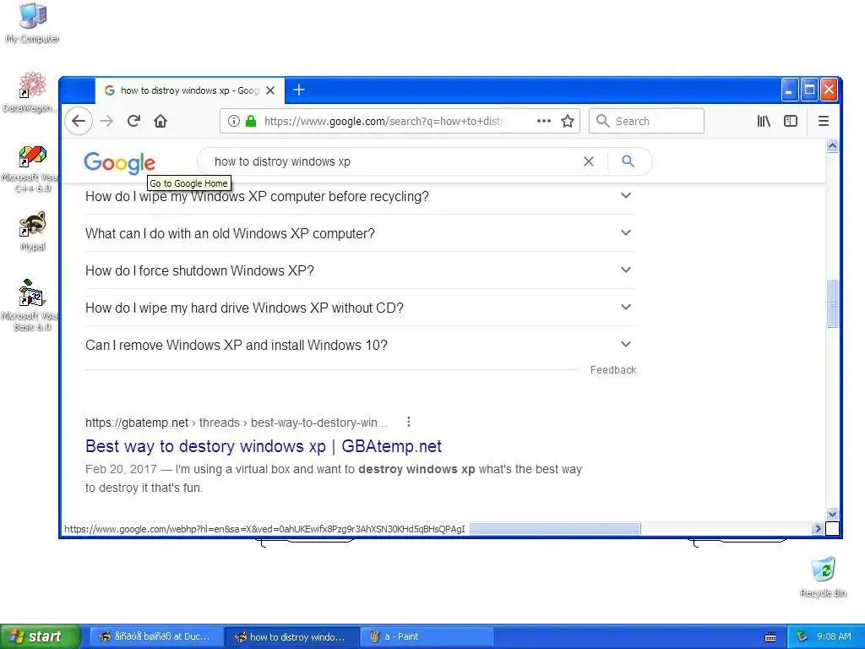
Task: Open 'Best way to destory windows xp' result
Action: (264, 446)
